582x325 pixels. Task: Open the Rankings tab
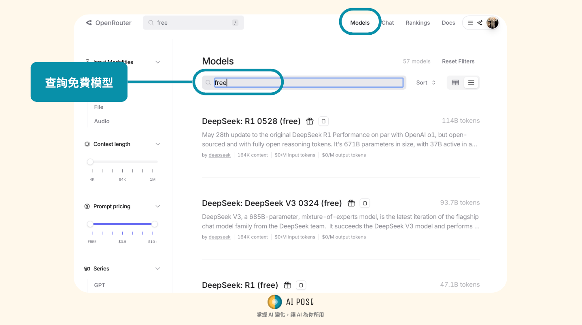418,23
